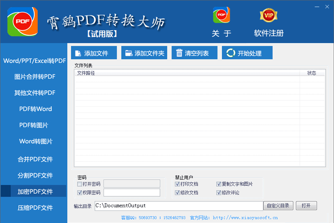334x223 pixels.
Task: Select 其他文件转PDF in sidebar
Action: pyautogui.click(x=35, y=93)
